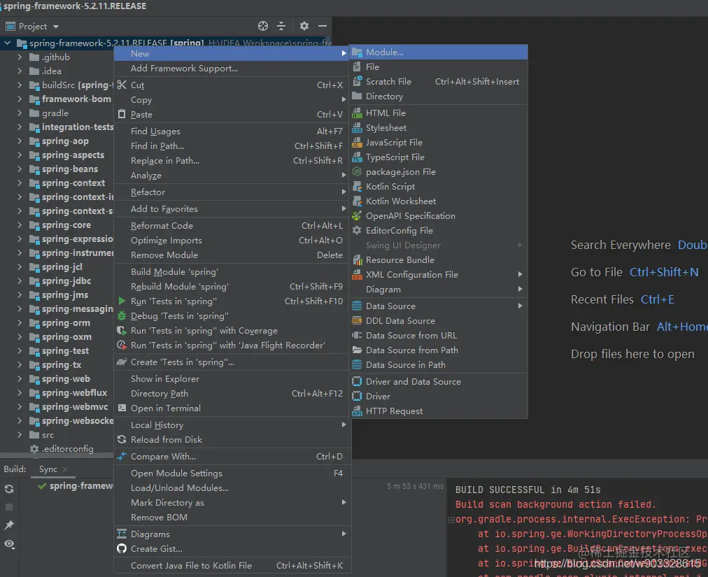Screen dimensions: 708x577
Task: Click the 'Search Everywhere' hint text
Action: [621, 245]
